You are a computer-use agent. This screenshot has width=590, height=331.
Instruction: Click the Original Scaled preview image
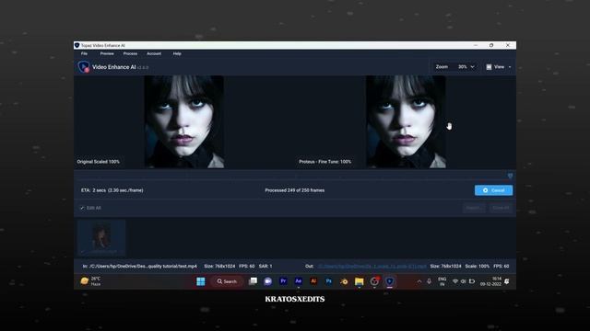tap(184, 121)
